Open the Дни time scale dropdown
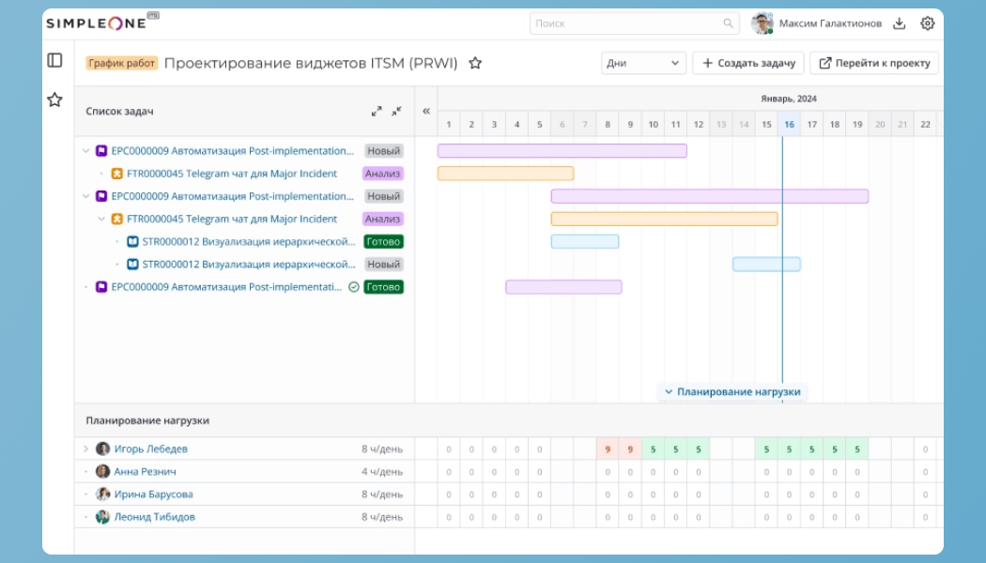The width and height of the screenshot is (986, 563). [x=642, y=63]
